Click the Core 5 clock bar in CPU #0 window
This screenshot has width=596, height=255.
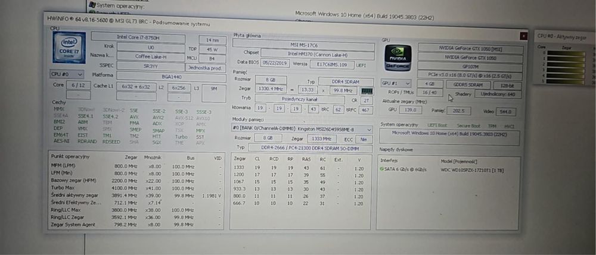coord(566,81)
